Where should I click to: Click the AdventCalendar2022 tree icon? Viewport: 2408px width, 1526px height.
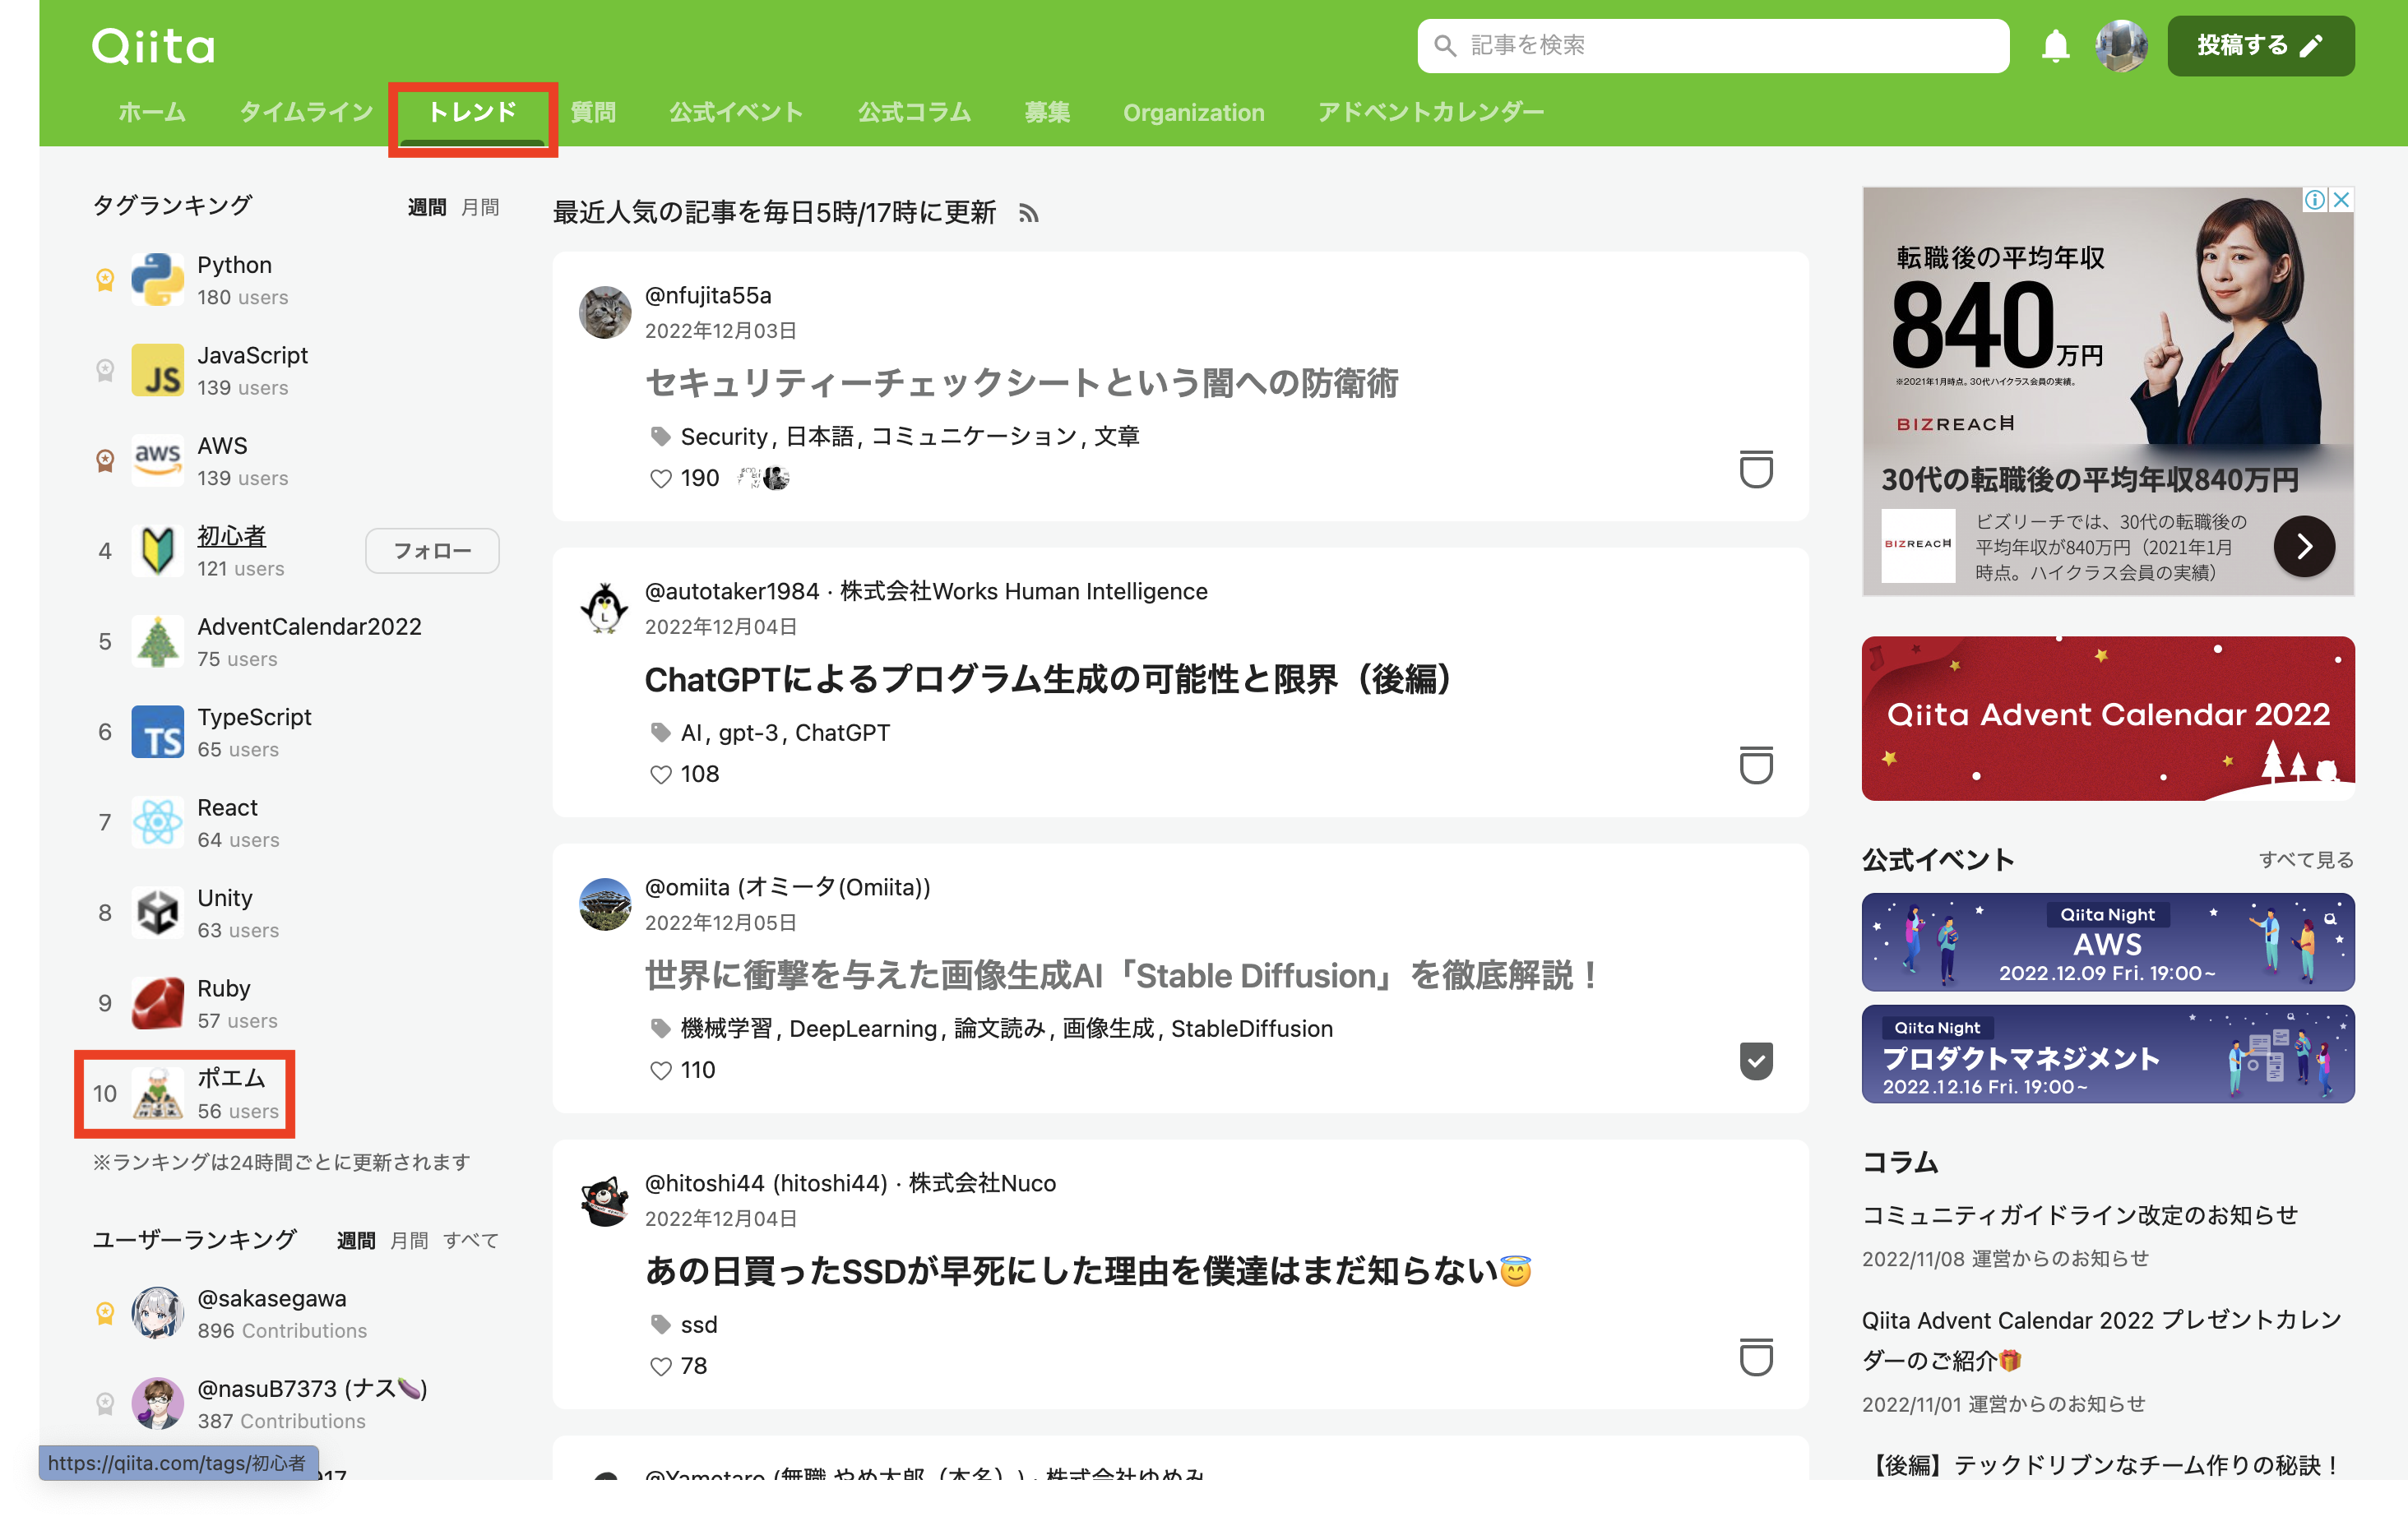157,641
